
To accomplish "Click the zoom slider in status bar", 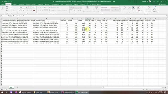I will [x=158, y=89].
